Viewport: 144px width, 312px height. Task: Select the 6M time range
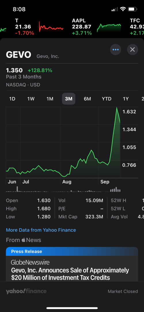point(87,99)
